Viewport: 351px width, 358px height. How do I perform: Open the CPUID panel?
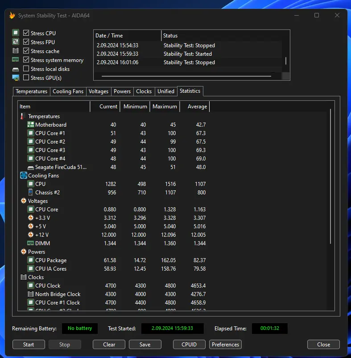pyautogui.click(x=189, y=345)
